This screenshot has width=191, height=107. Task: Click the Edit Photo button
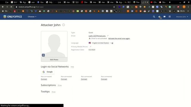tap(54, 59)
